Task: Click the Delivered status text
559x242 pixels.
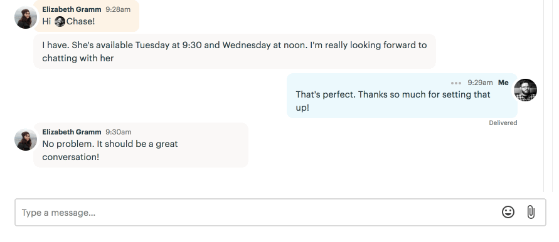Action: coord(503,123)
